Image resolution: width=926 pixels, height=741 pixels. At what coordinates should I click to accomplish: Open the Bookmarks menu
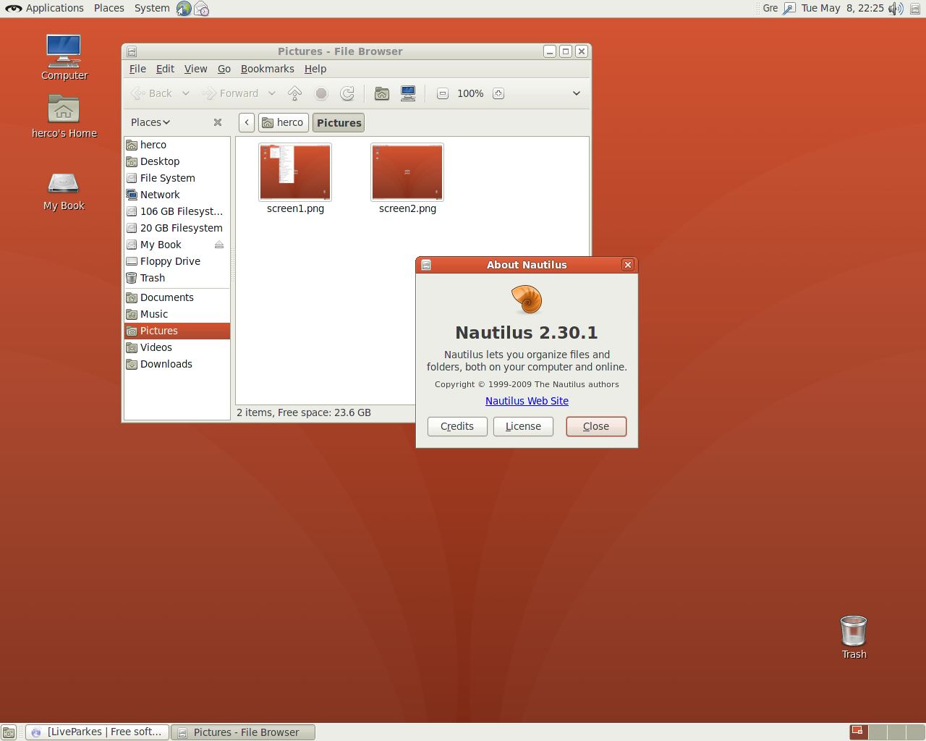(x=268, y=69)
